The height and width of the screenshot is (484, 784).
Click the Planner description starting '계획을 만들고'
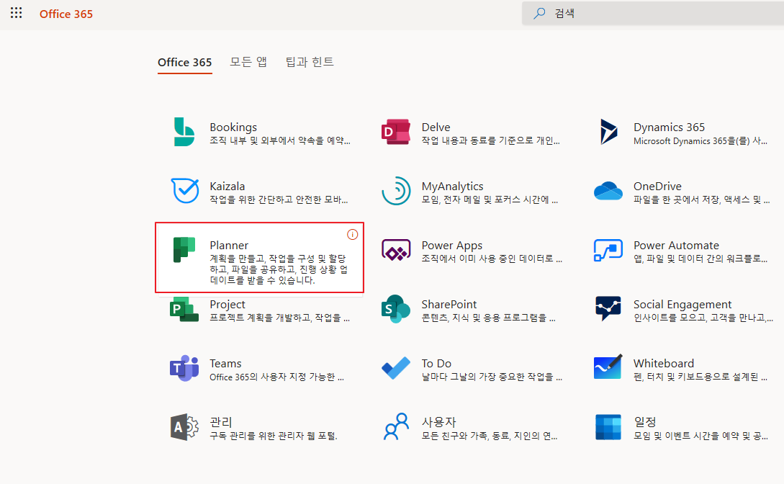279,269
